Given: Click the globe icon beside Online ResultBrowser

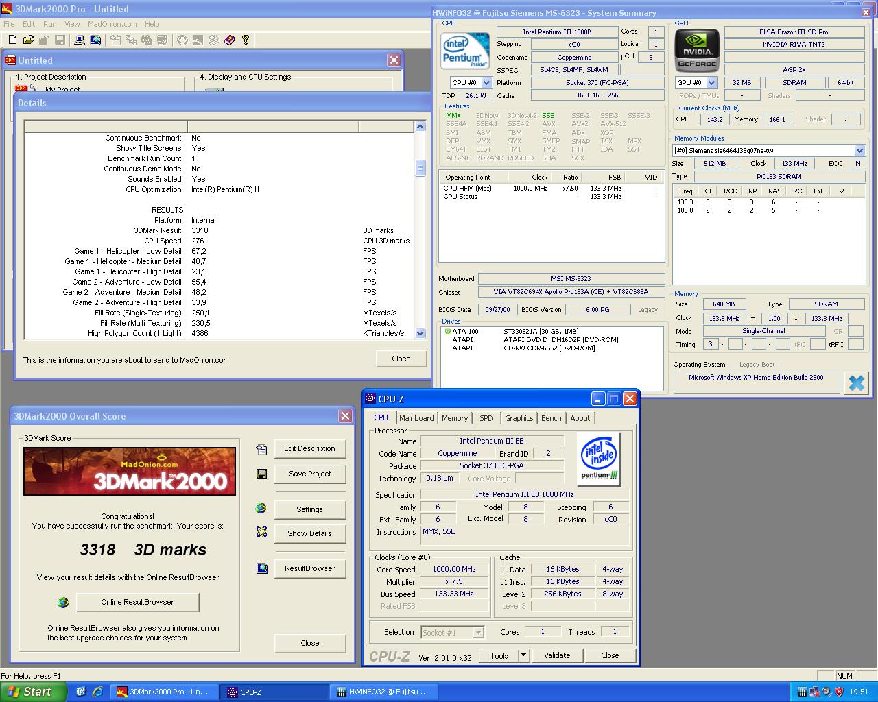Looking at the screenshot, I should coord(63,603).
